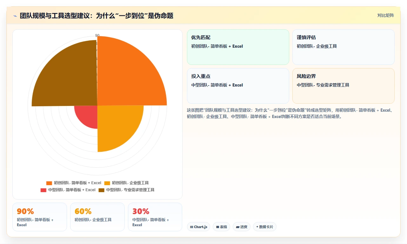407x244 pixels.
Task: Click the axis label 90 on chart
Action: pyautogui.click(x=97, y=35)
